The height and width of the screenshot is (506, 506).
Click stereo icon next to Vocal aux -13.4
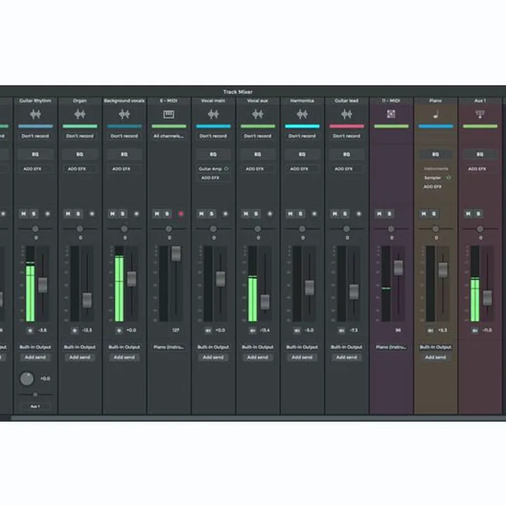click(253, 330)
